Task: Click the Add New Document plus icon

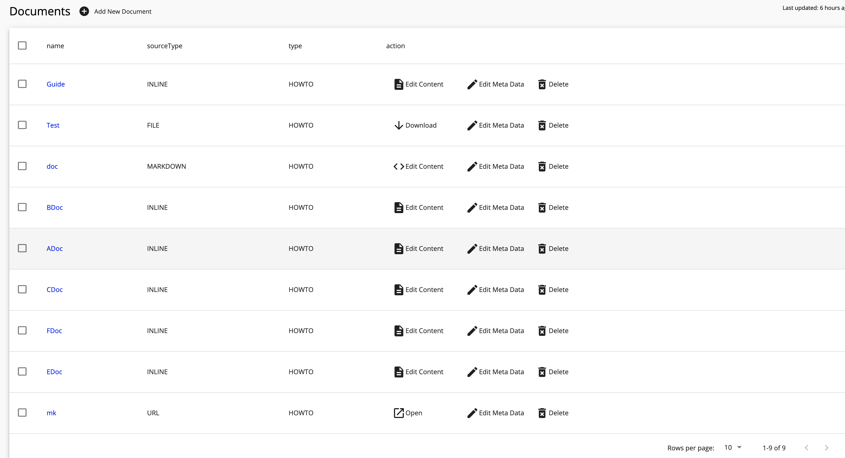Action: (x=84, y=11)
